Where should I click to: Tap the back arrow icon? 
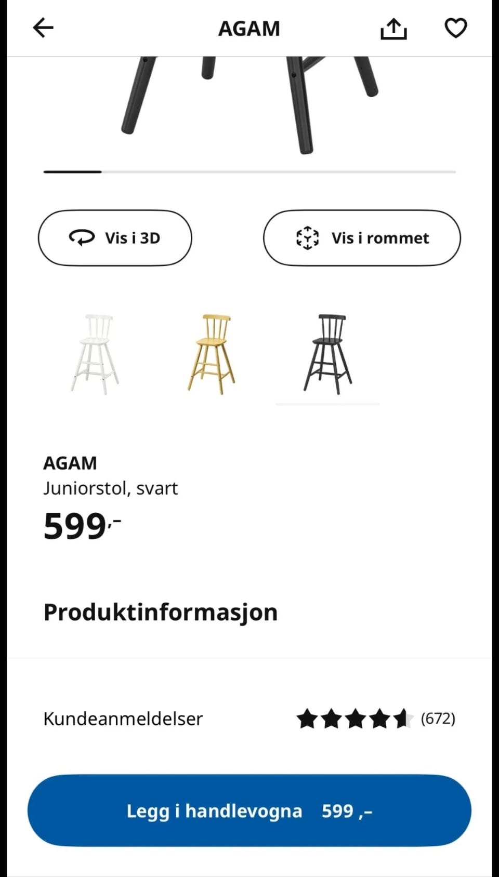43,28
